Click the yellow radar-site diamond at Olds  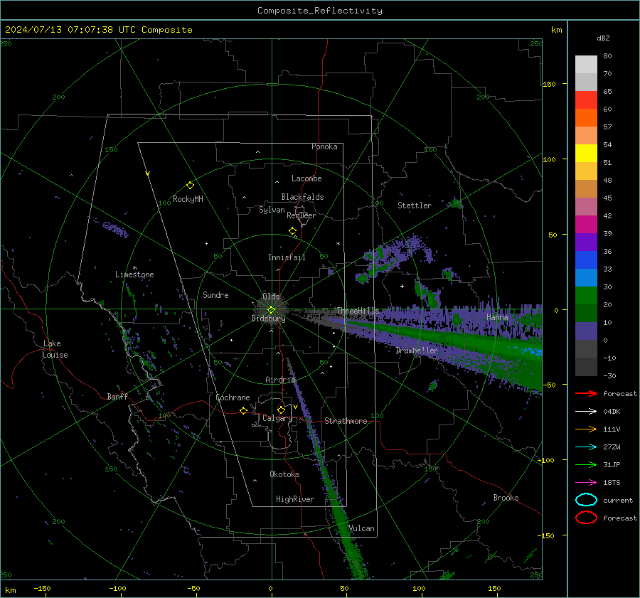(x=271, y=310)
